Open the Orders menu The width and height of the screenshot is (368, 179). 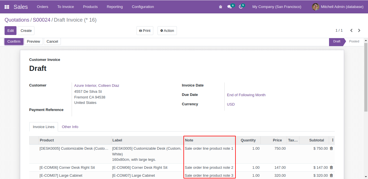[x=42, y=7]
